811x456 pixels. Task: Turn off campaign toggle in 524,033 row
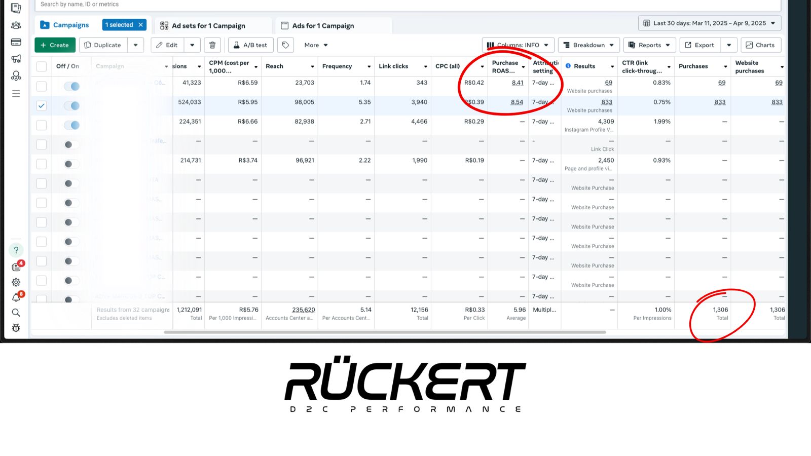tap(71, 106)
